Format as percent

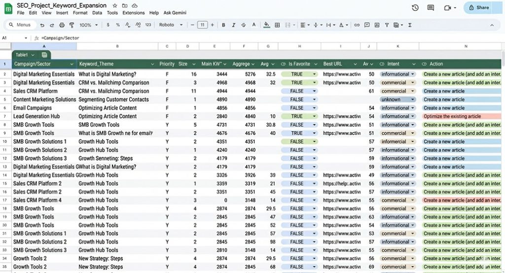[x=118, y=25]
